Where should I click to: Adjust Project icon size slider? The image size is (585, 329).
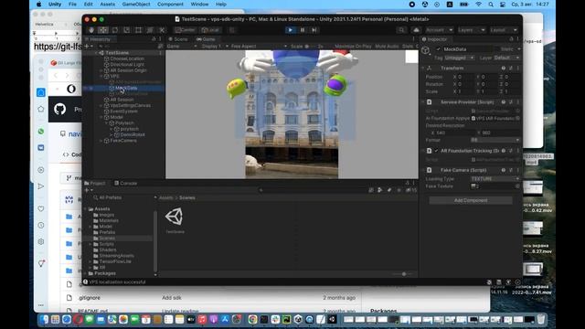coord(404,274)
